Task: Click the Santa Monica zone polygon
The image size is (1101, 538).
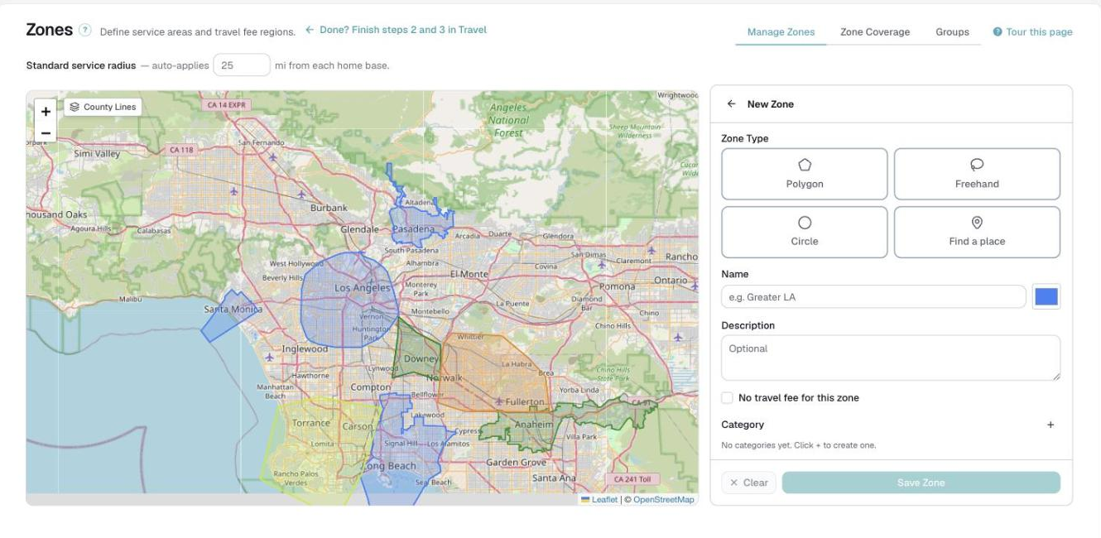Action: pyautogui.click(x=230, y=316)
